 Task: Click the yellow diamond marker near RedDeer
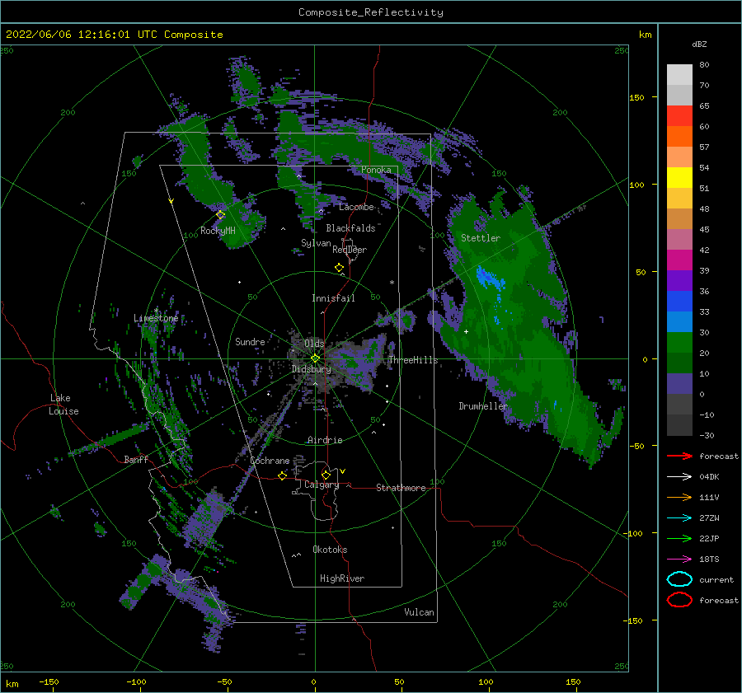pyautogui.click(x=339, y=268)
